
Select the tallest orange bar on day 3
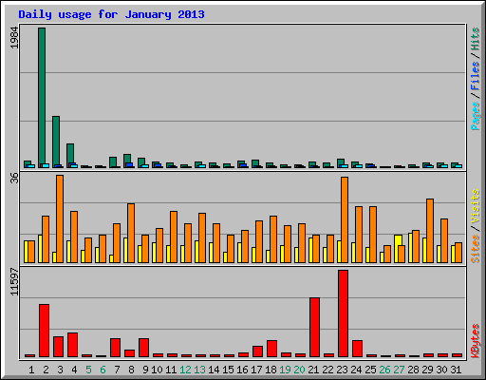coord(60,218)
